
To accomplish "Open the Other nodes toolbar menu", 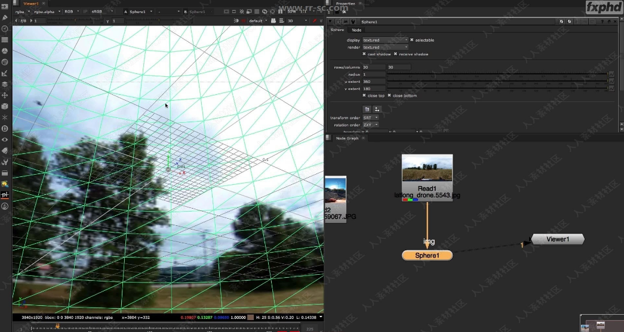I will click(x=5, y=173).
